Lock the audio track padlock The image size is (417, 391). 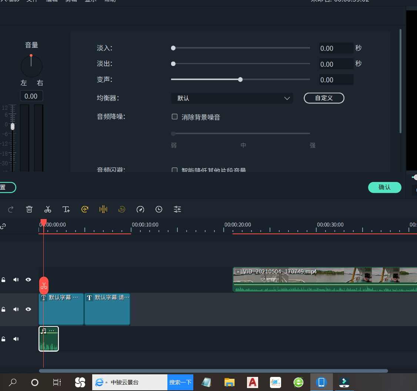coord(3,339)
